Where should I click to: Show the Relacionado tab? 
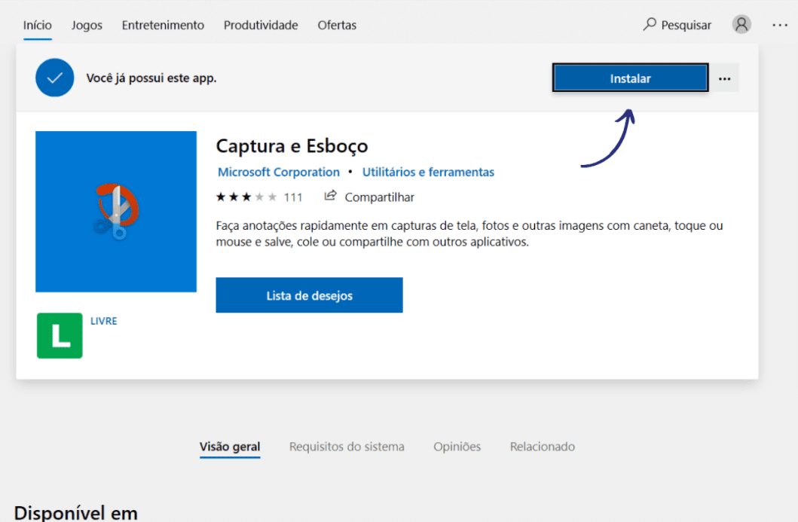[543, 447]
